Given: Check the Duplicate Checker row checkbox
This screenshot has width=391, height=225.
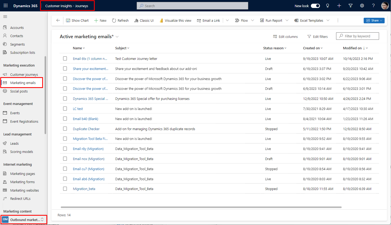Looking at the screenshot, I should click(x=65, y=129).
